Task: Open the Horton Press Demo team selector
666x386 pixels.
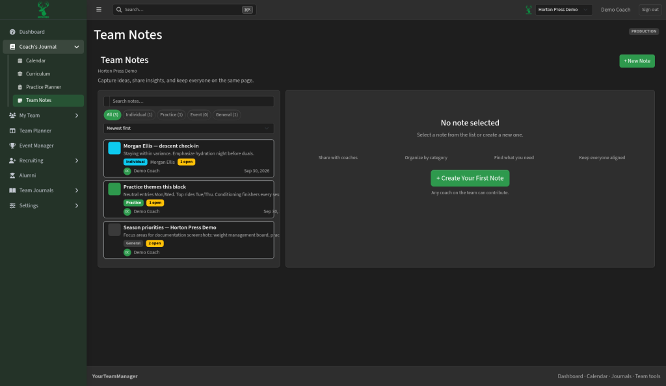Action: (x=564, y=10)
